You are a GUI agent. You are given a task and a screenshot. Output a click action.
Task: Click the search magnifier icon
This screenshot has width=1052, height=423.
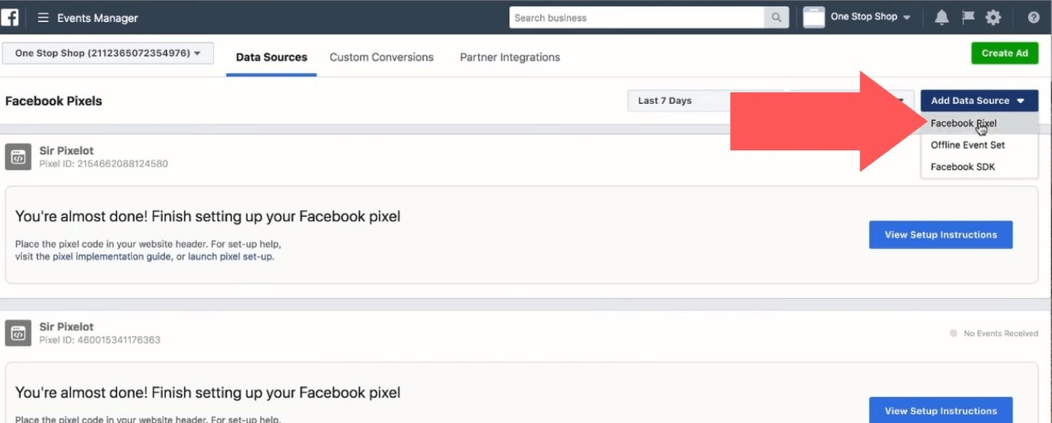(776, 18)
